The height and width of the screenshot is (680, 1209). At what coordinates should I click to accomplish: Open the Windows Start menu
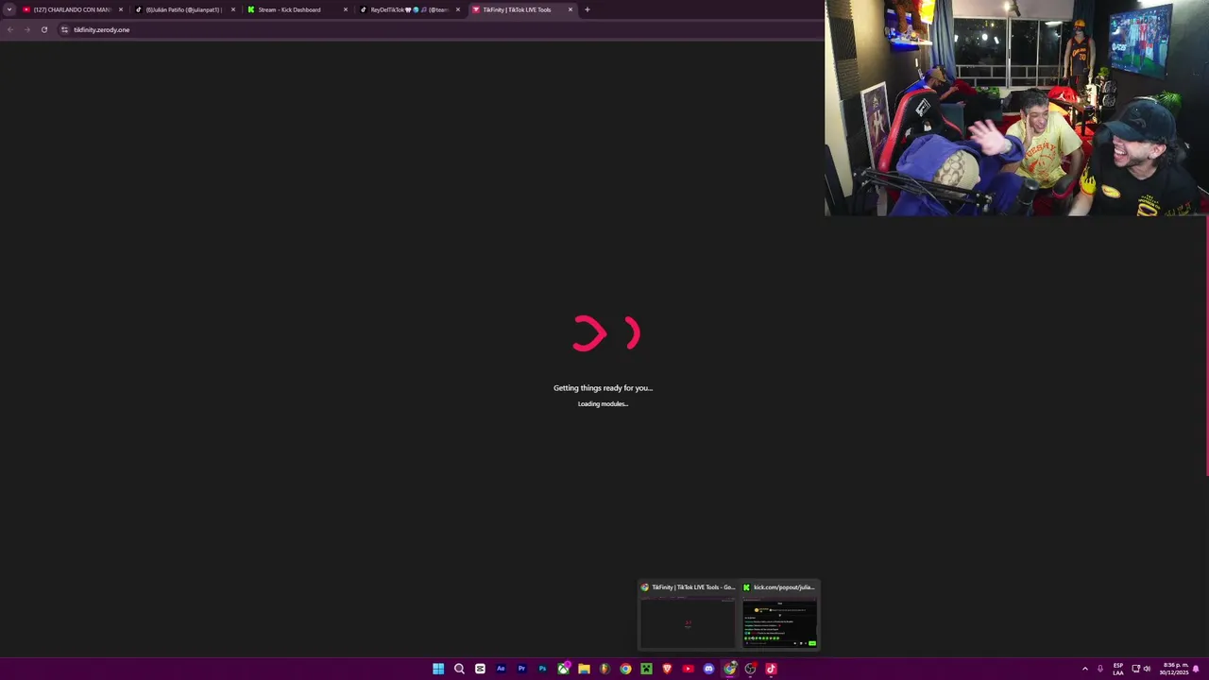click(438, 669)
